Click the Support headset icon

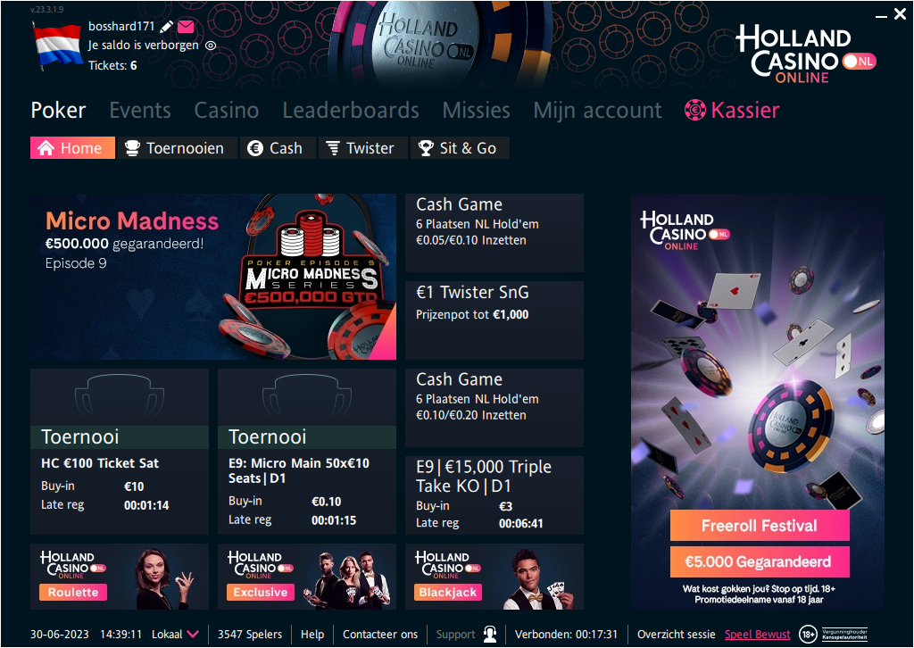[490, 634]
